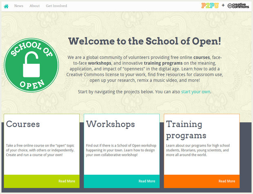This screenshot has width=253, height=194.
Task: Go to the About page
Action: pos(35,6)
